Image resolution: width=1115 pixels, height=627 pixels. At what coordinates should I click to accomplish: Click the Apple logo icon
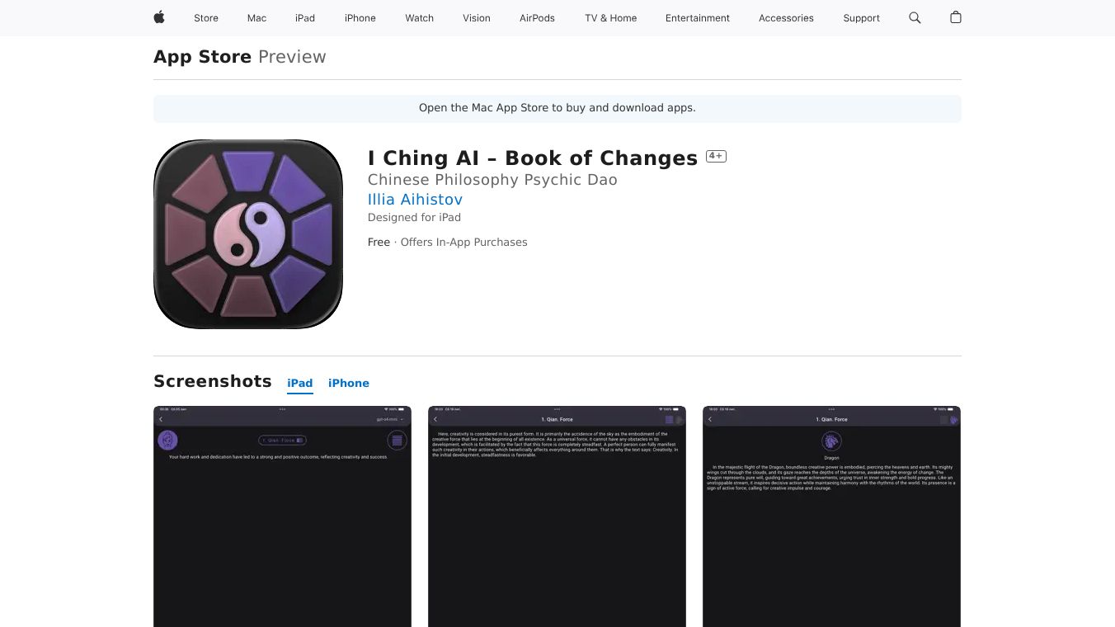click(159, 17)
